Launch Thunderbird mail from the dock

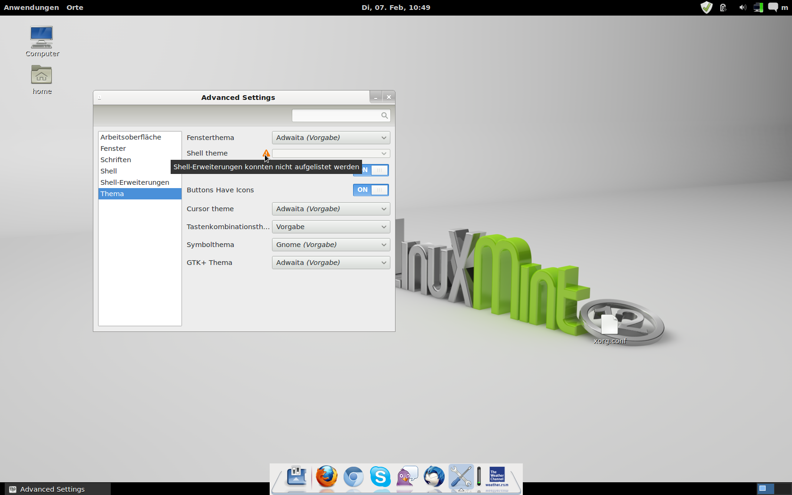coord(434,476)
